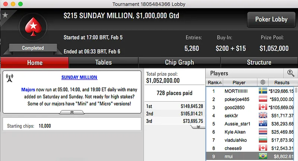This screenshot has height=161, width=298.
Task: Sort players by country globe column
Action: pos(264,82)
